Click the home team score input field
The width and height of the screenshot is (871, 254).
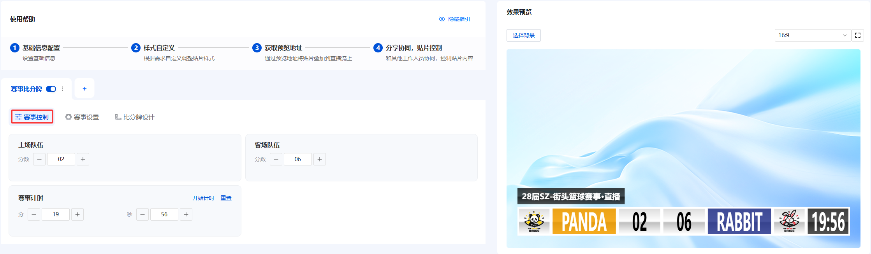tap(61, 159)
